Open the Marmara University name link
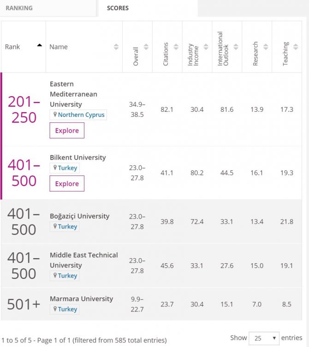Viewport: 309px width, 347px height. point(81,299)
